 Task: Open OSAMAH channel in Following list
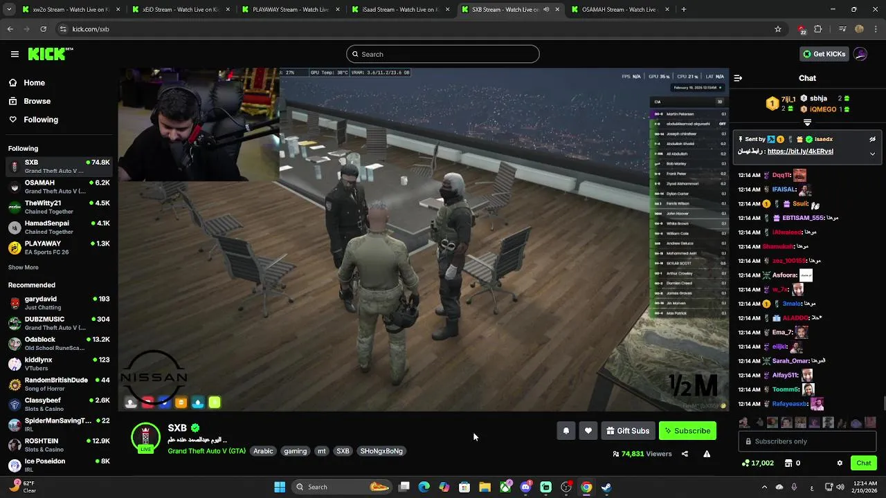coord(59,187)
